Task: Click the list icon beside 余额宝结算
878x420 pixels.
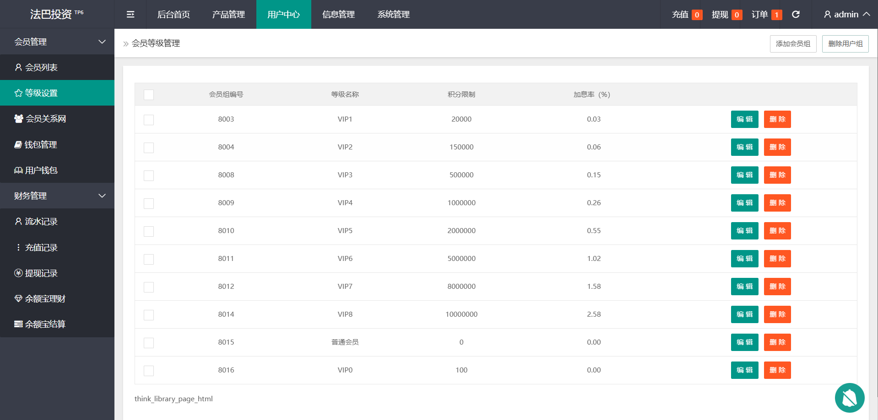Action: [18, 324]
